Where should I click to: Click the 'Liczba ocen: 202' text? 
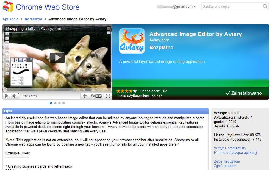tap(153, 91)
